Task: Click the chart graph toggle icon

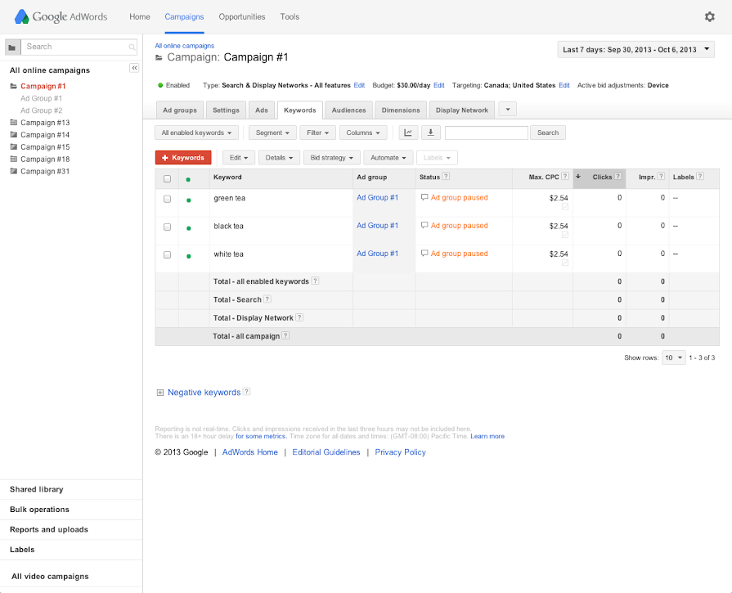Action: click(x=408, y=133)
